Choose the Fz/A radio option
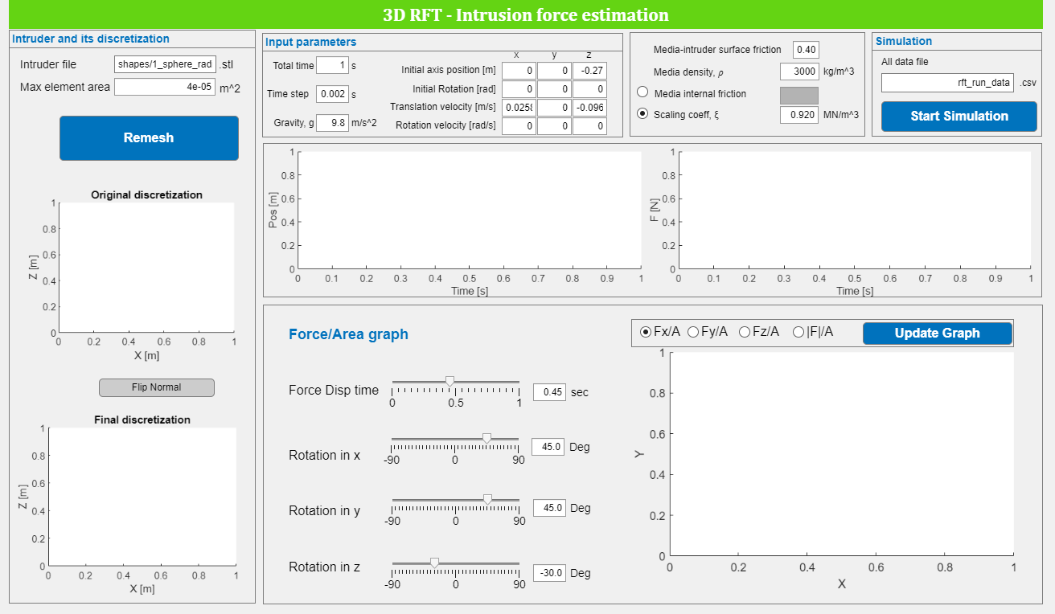This screenshot has width=1055, height=614. [x=745, y=332]
